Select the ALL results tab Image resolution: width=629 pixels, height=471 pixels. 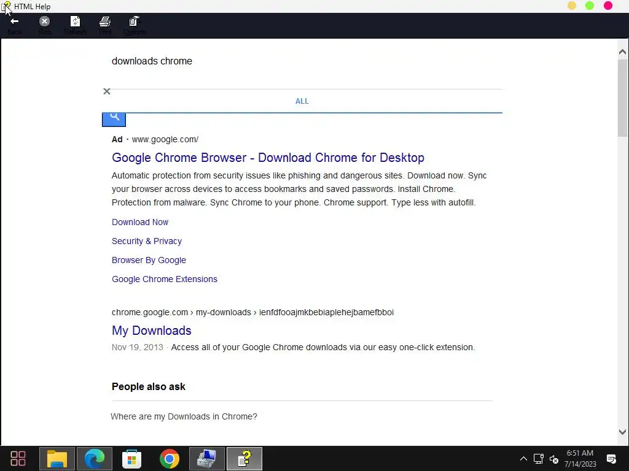pos(302,101)
